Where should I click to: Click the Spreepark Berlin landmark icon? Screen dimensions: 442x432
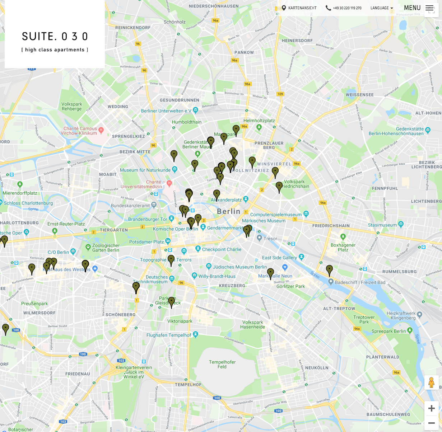(410, 330)
